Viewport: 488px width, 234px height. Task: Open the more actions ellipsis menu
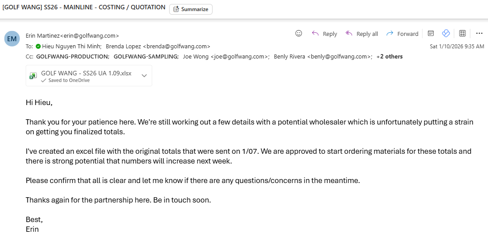coord(479,33)
